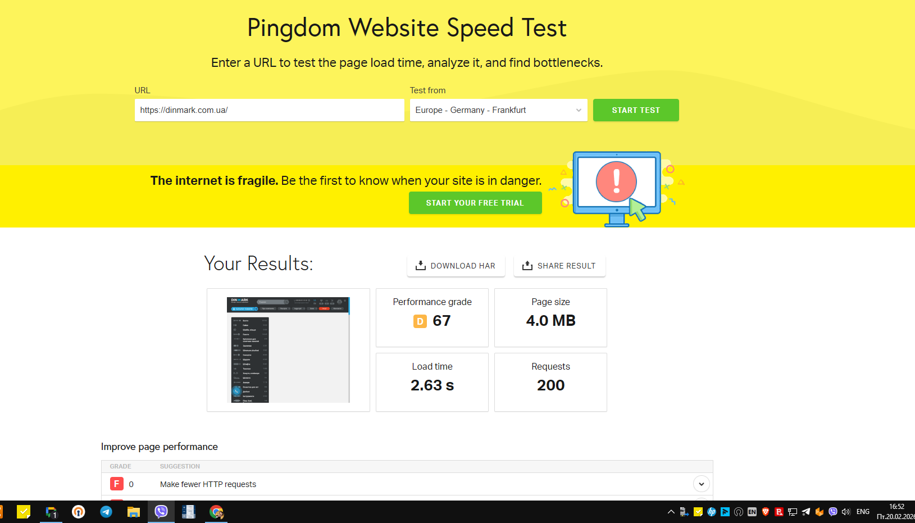Screen dimensions: 915x523
Task: Click the Telegram paper plane tray icon
Action: pos(806,512)
